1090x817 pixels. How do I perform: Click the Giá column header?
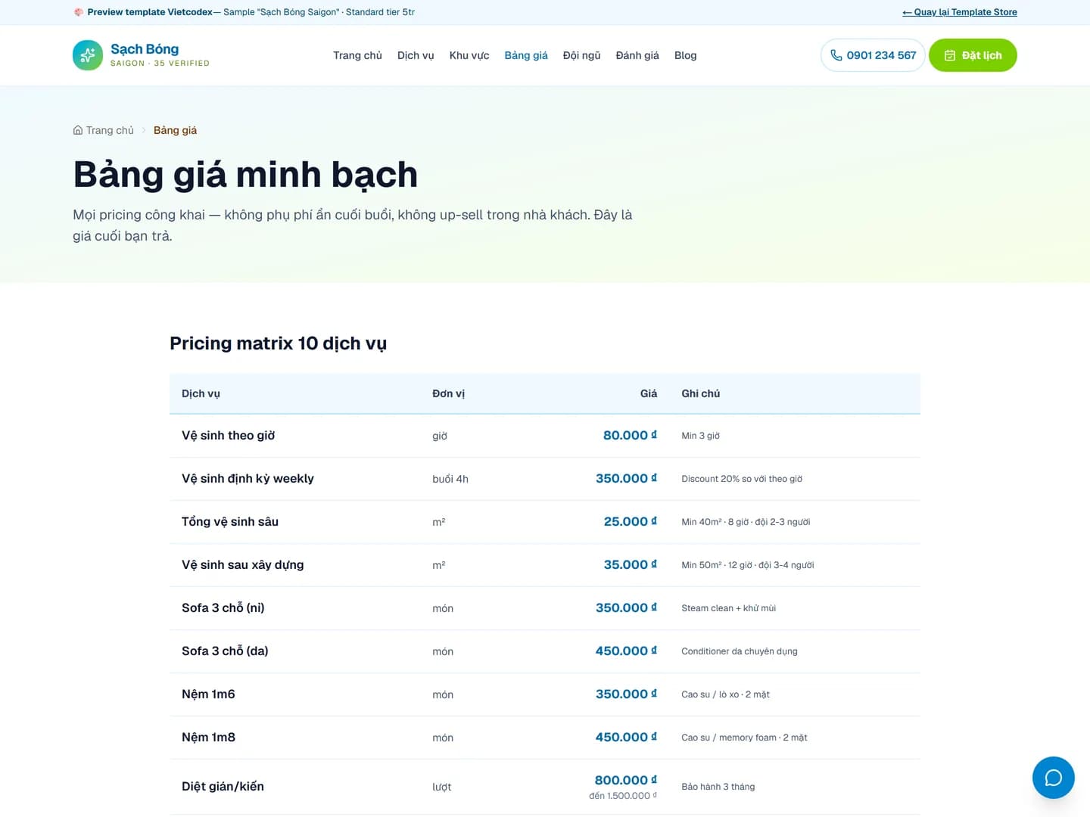pos(649,393)
